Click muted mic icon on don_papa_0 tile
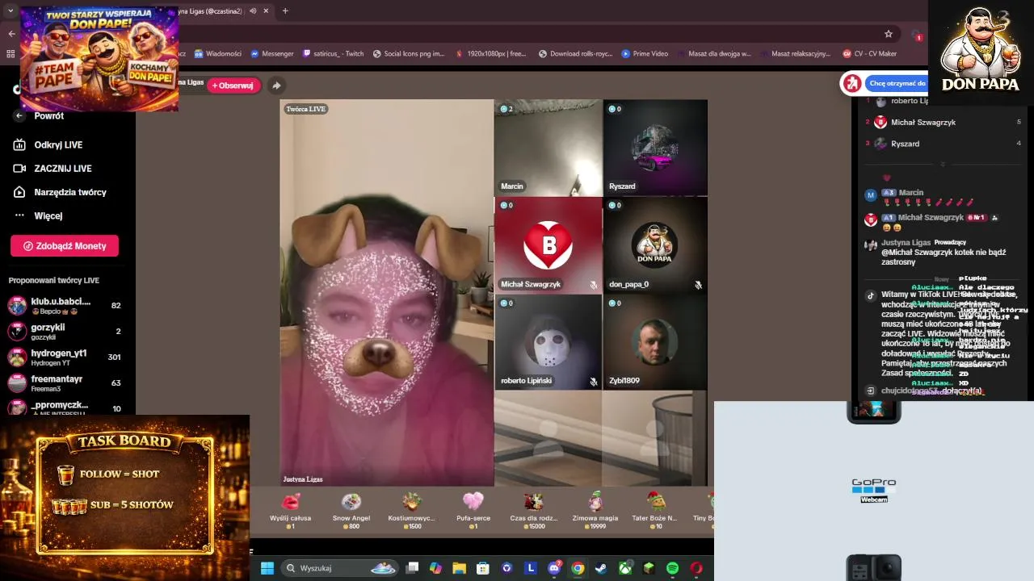The height and width of the screenshot is (581, 1034). tap(698, 285)
